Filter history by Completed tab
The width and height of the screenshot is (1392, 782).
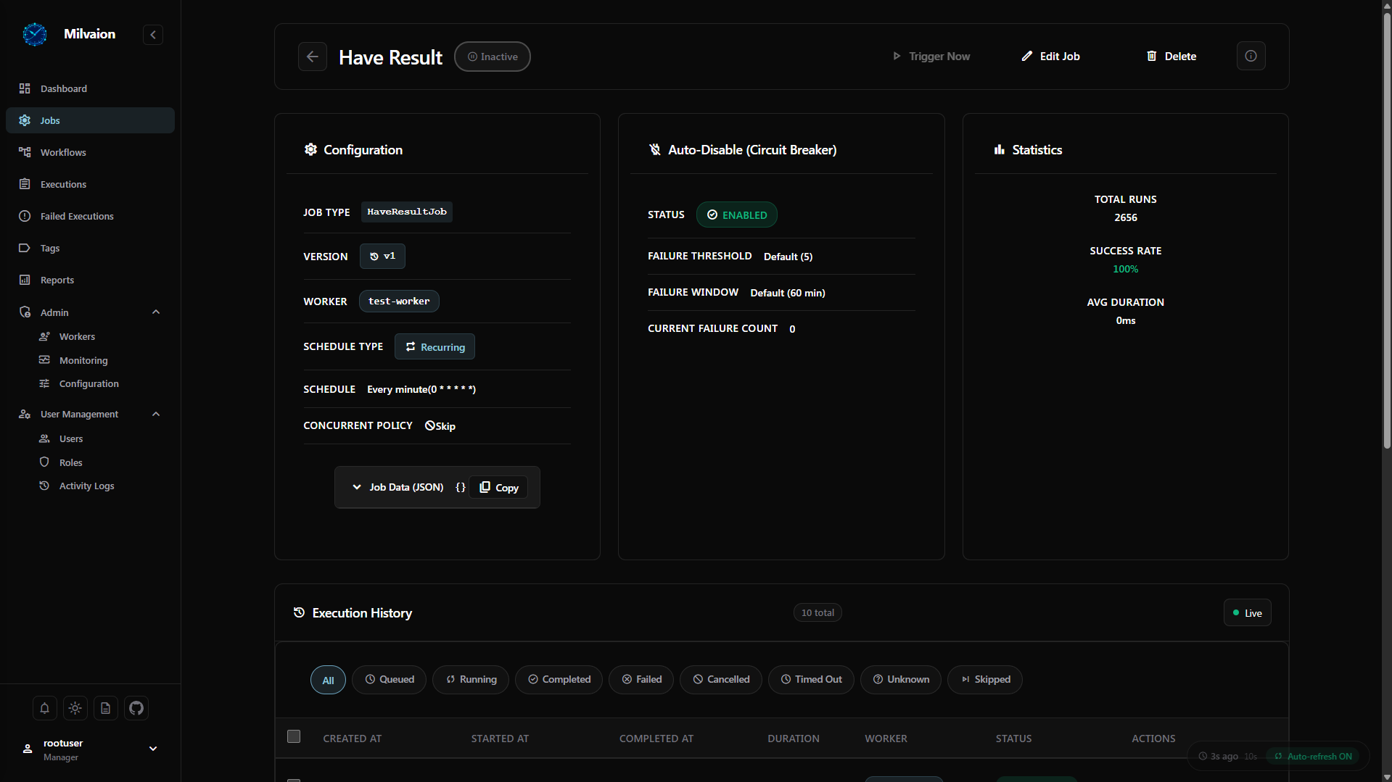[x=559, y=679]
